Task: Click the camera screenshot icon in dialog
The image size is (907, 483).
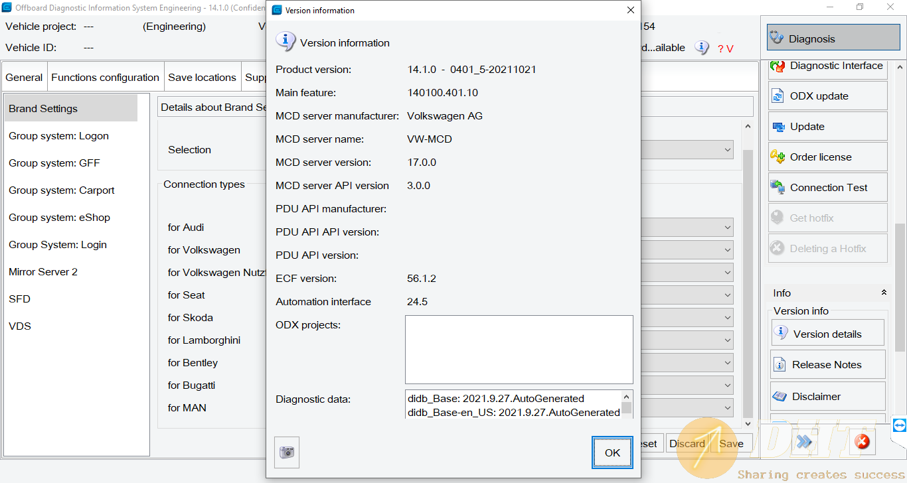Action: [x=287, y=452]
